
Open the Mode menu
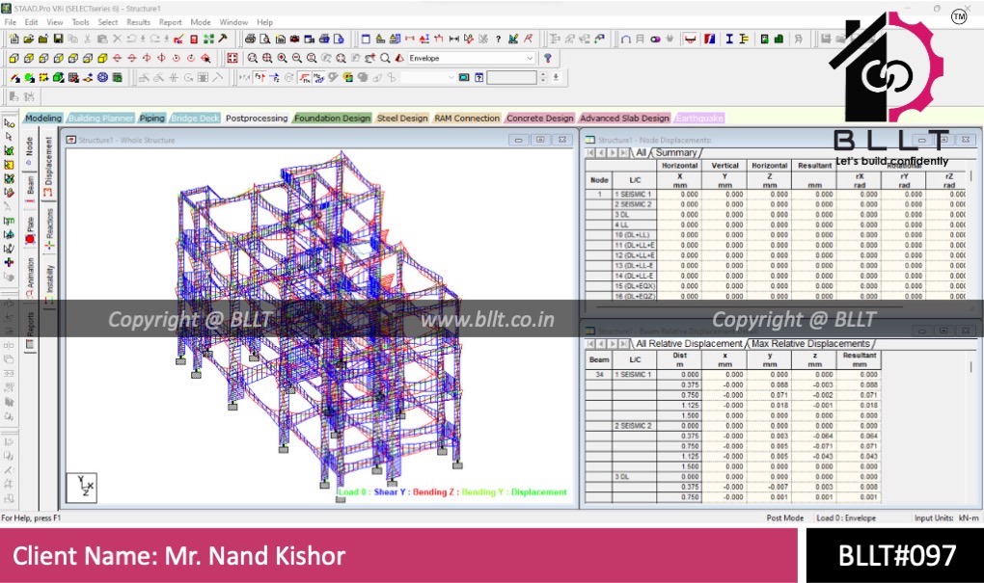201,22
